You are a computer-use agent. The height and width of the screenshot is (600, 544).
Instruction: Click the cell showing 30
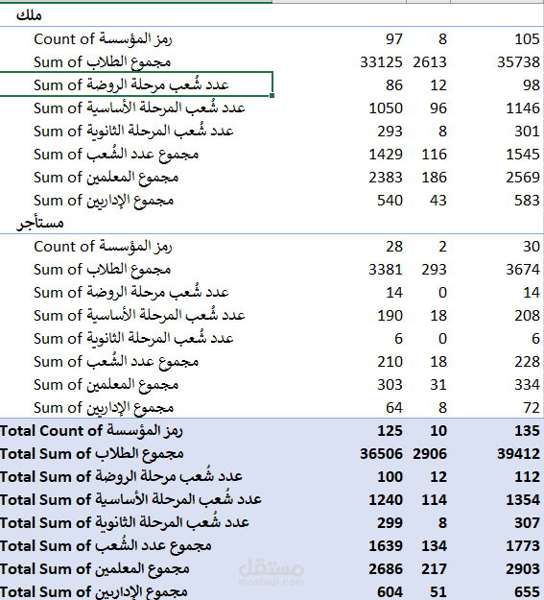(x=531, y=247)
